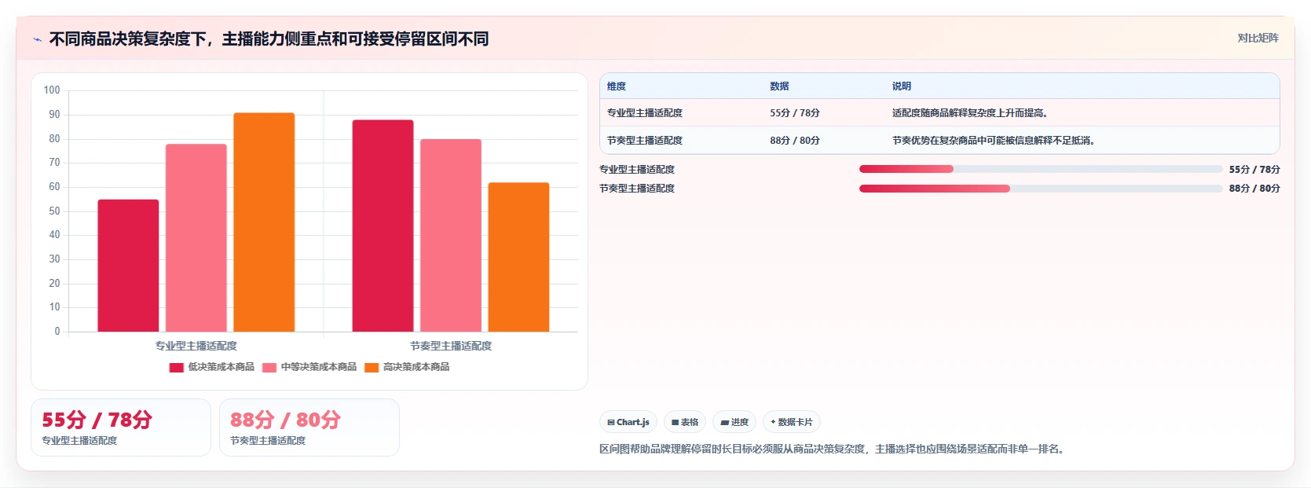Click the red 低决策成本商品 legend swatch
Screen dimensions: 1311x488
(176, 367)
